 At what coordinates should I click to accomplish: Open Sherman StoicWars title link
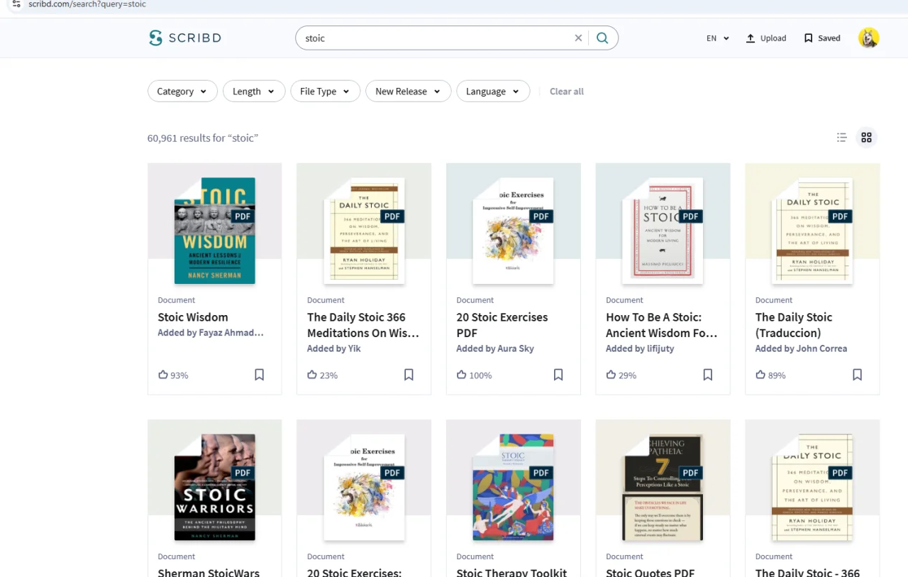[209, 572]
